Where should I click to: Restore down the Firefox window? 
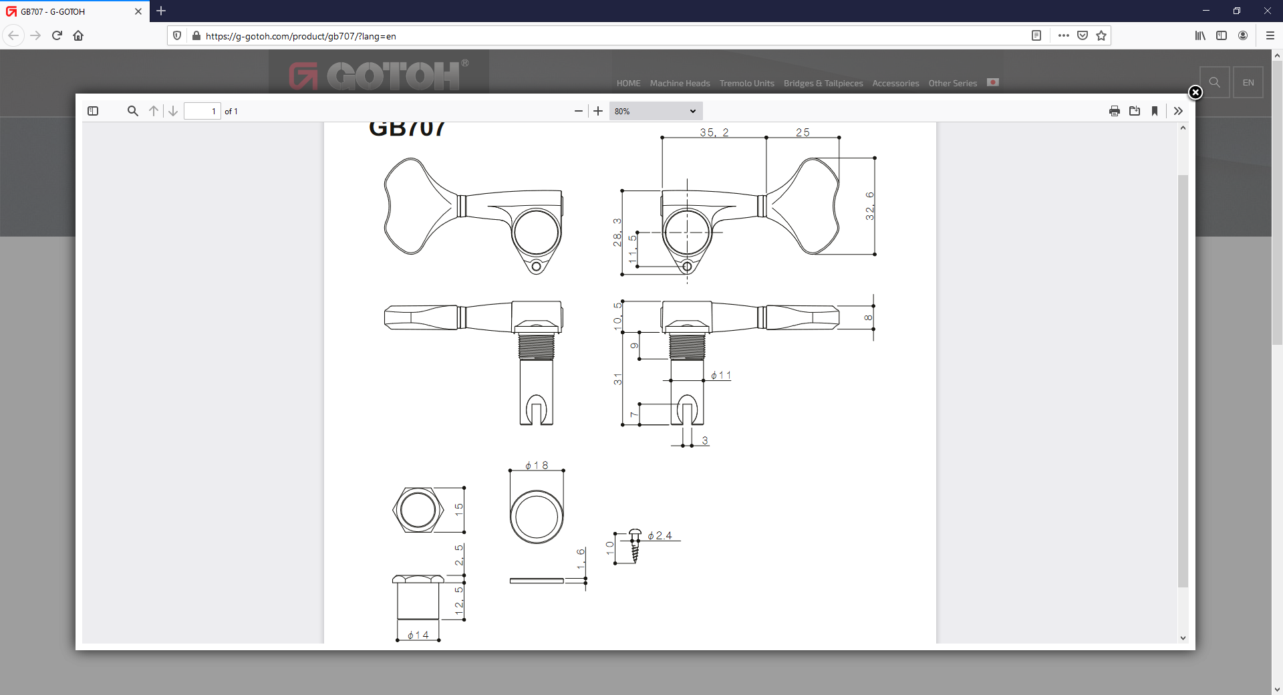point(1237,11)
